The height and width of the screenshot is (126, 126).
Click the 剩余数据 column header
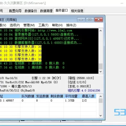point(57,96)
